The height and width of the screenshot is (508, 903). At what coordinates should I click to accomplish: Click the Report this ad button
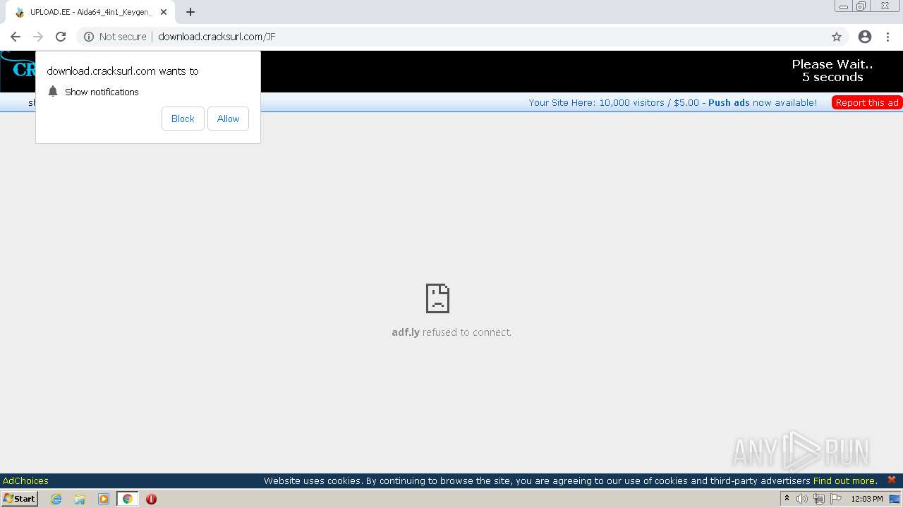pyautogui.click(x=867, y=102)
